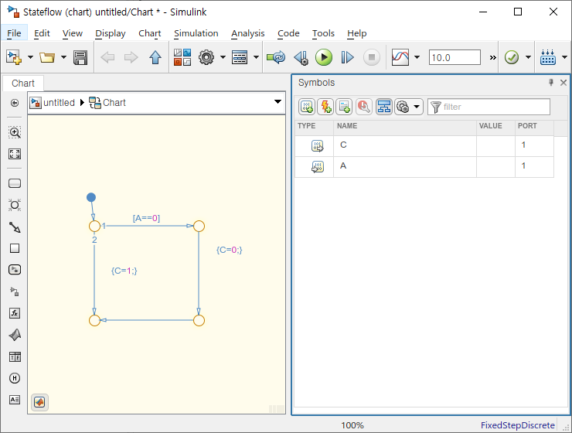572x433 pixels.
Task: Select the Simulink State tool
Action: pos(15,270)
